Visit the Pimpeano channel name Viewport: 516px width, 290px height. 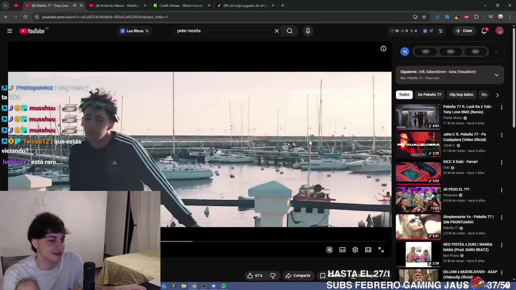pos(450,195)
